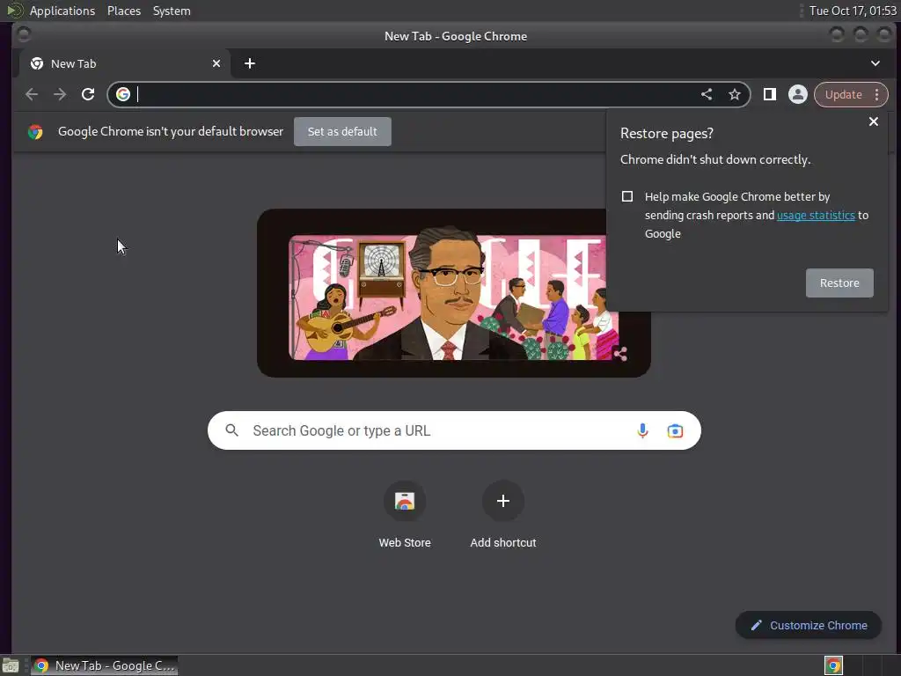Viewport: 901px width, 676px height.
Task: Click the Restore button
Action: [839, 283]
